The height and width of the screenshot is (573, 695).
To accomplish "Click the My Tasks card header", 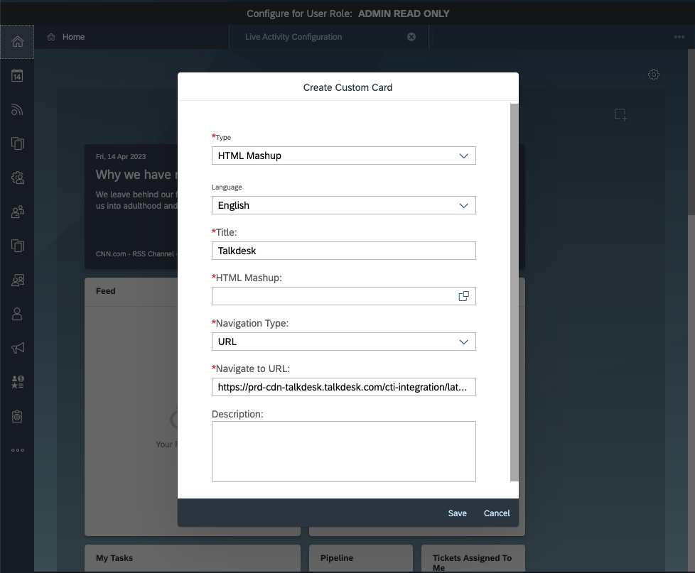I will pos(114,558).
